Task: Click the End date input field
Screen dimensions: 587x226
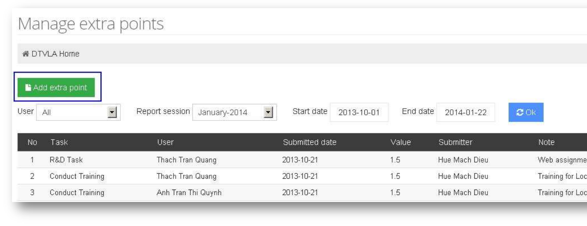Action: pyautogui.click(x=465, y=112)
